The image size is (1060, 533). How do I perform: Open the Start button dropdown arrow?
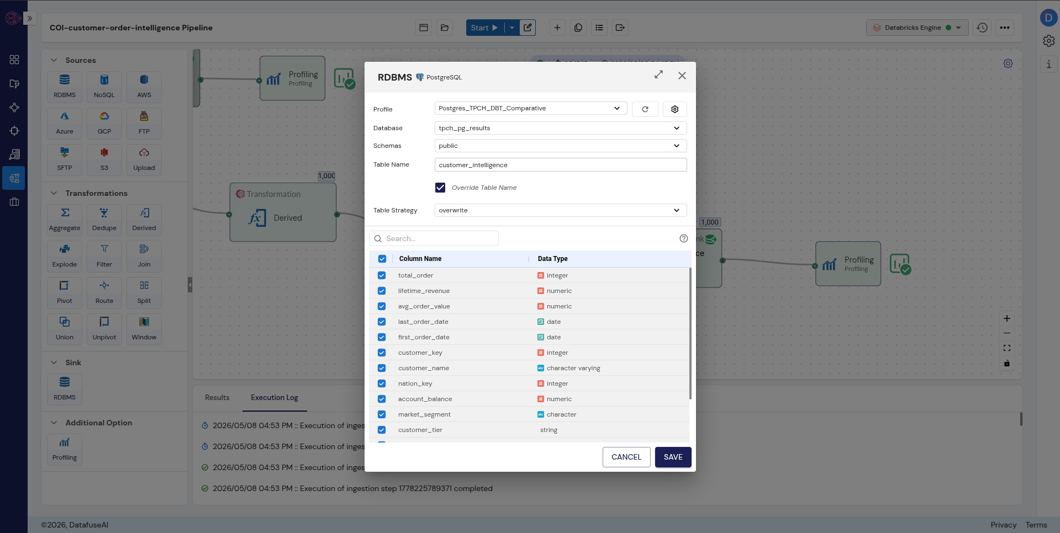(x=512, y=28)
